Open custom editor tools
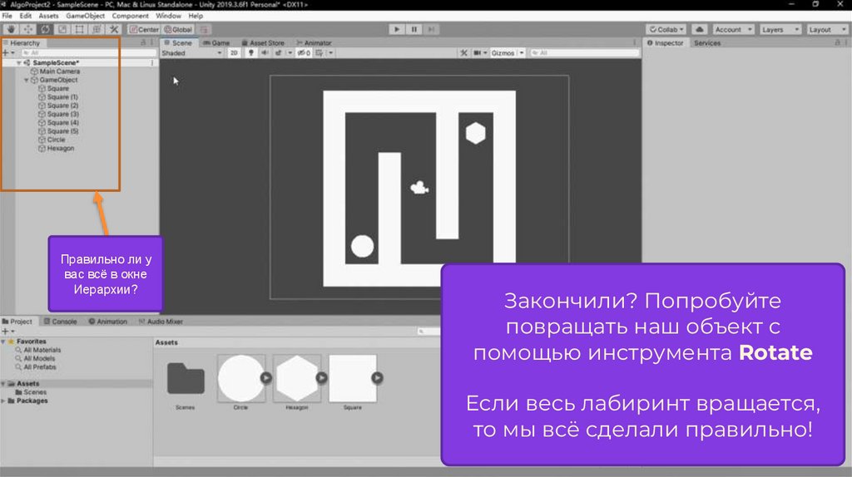This screenshot has height=477, width=852. click(x=113, y=29)
